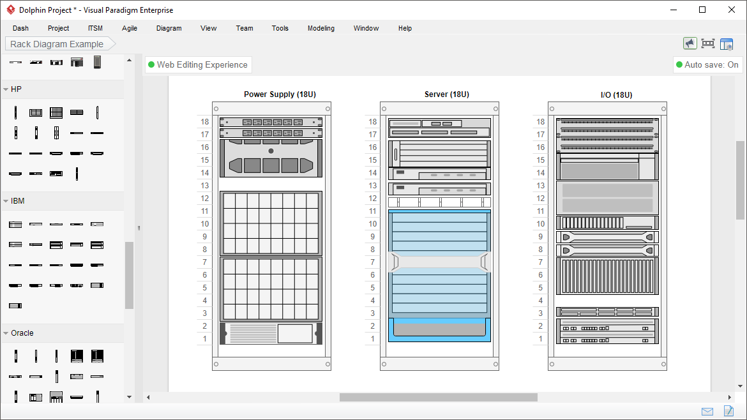Select the top server unit at slots 17-18 in Server rack
This screenshot has height=420, width=747.
tap(439, 128)
